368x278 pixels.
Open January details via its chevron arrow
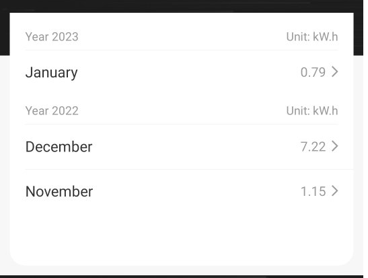click(x=335, y=71)
